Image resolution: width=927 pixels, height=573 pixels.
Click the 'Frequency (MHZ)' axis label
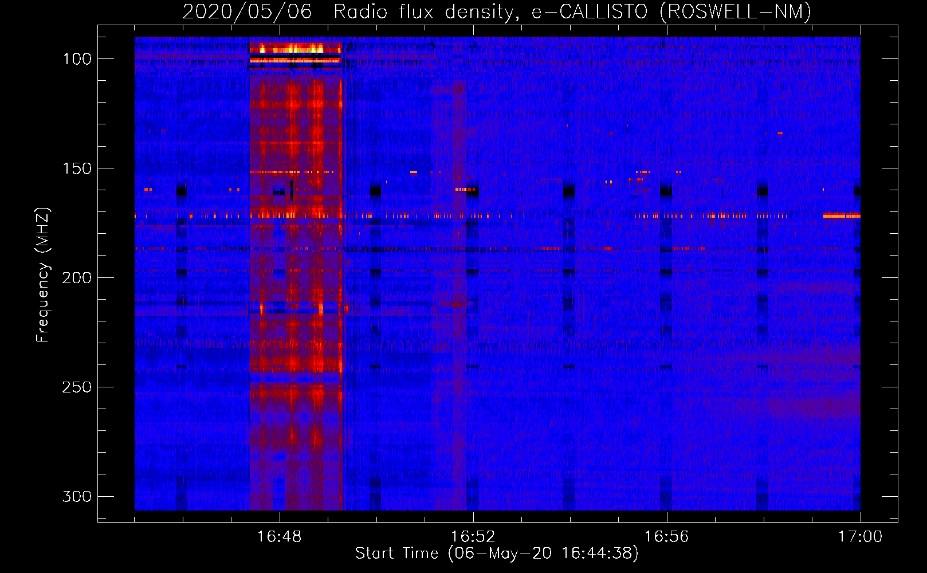point(43,274)
